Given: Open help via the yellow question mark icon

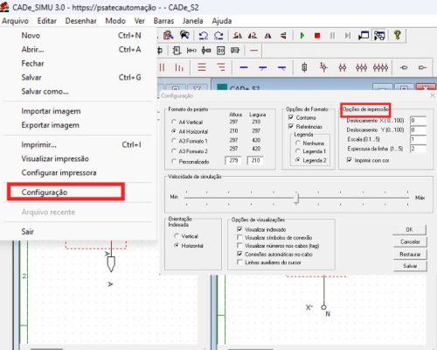Looking at the screenshot, I should pos(398,35).
